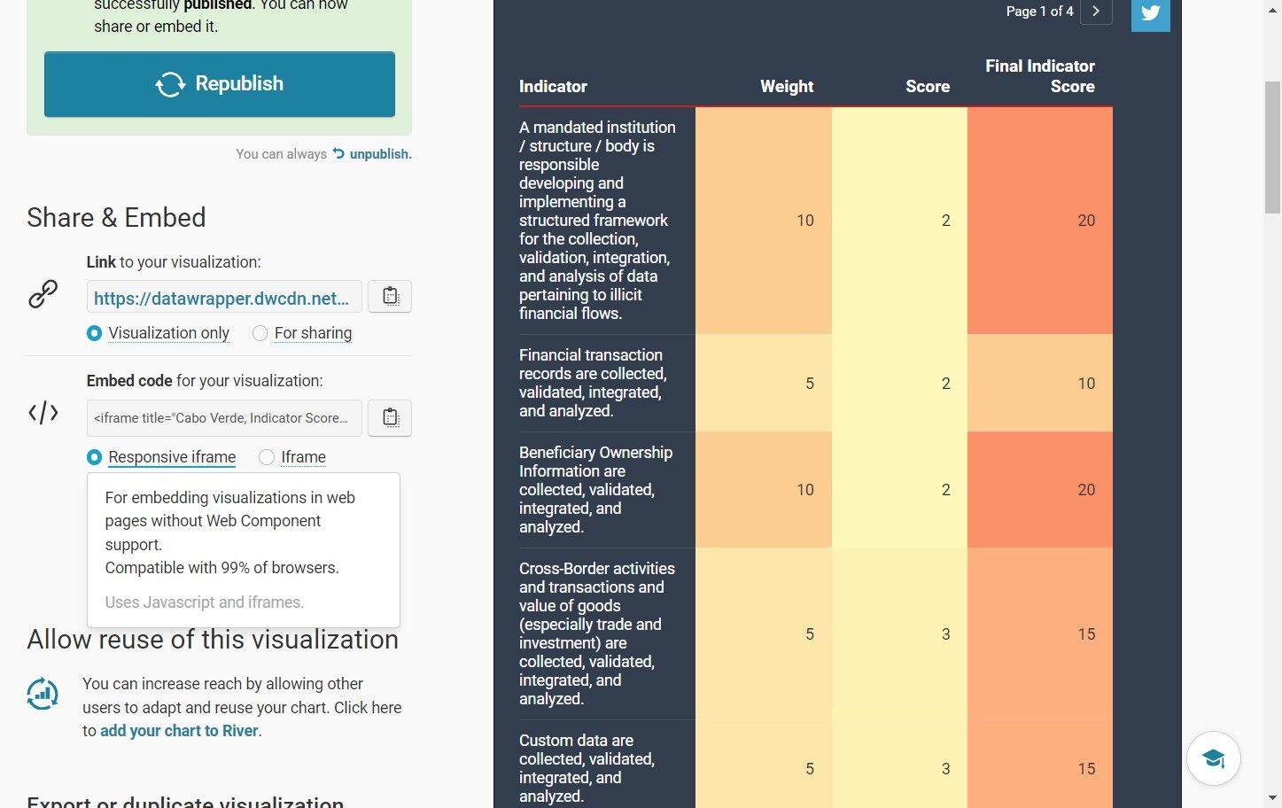
Task: Open the add your chart to River link
Action: tap(179, 731)
